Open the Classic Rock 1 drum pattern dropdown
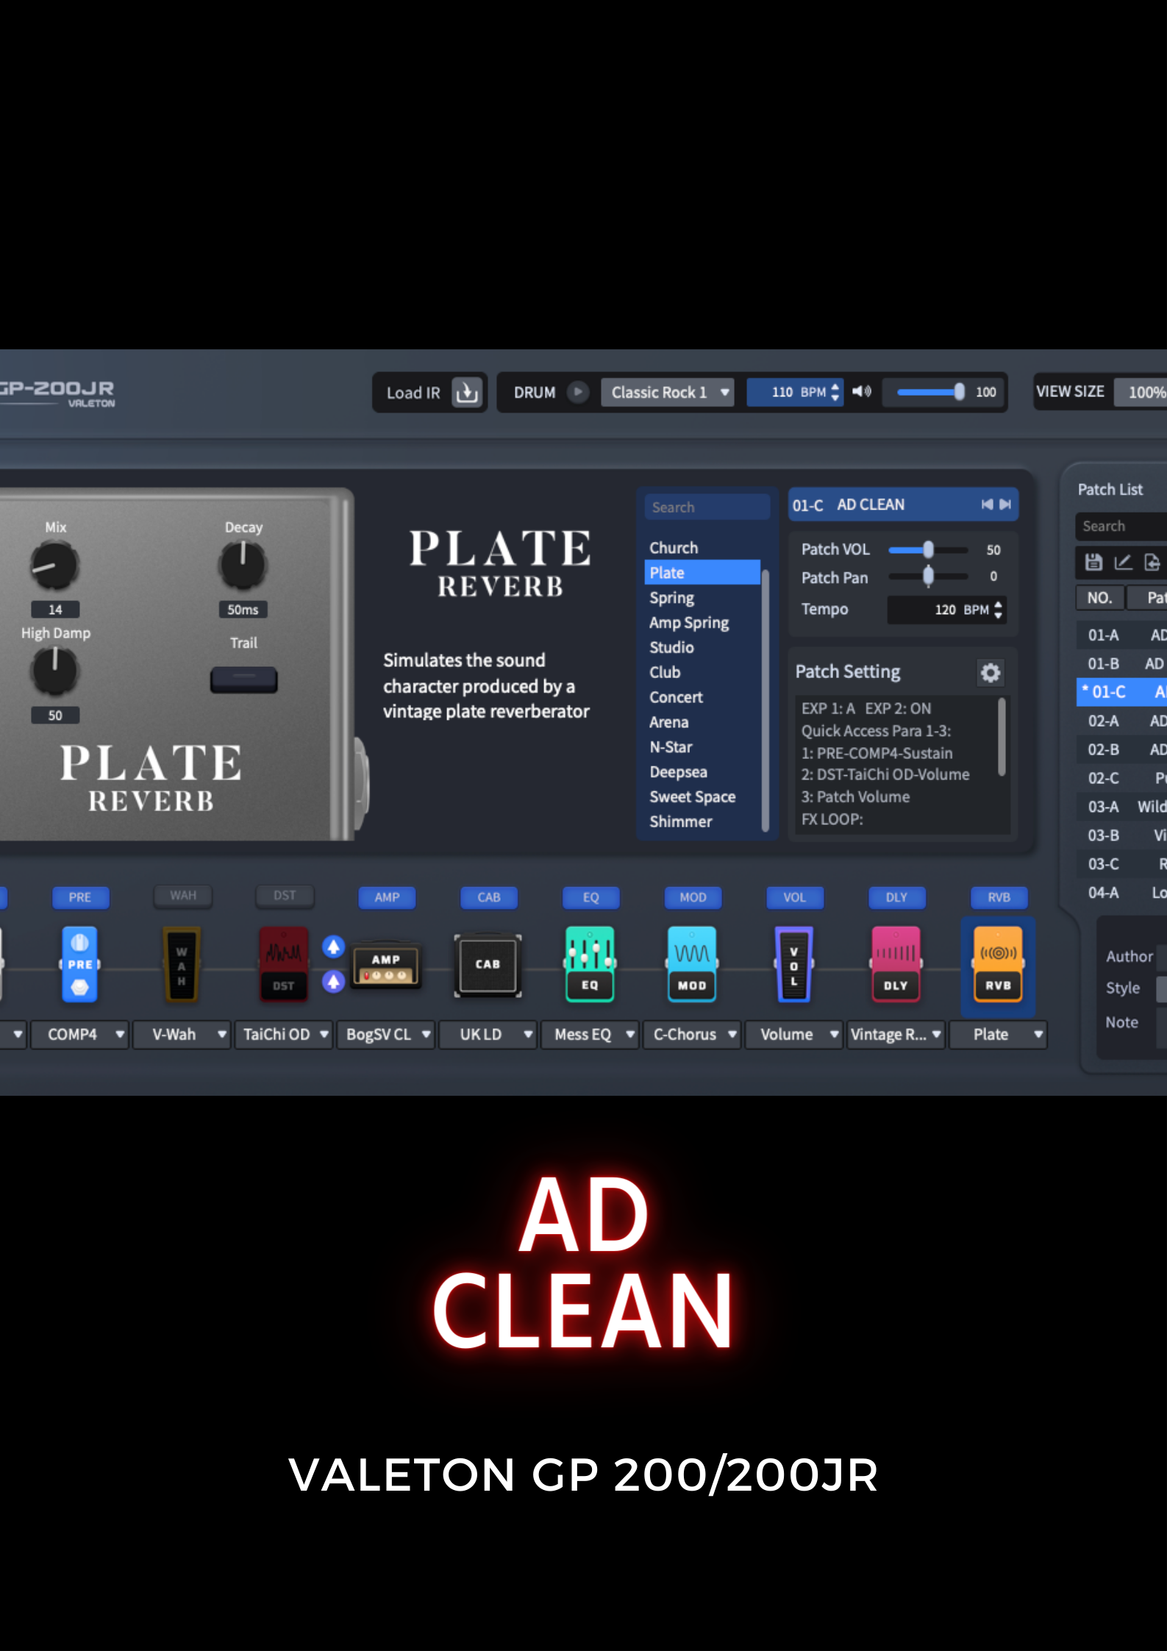The height and width of the screenshot is (1651, 1167). point(668,392)
